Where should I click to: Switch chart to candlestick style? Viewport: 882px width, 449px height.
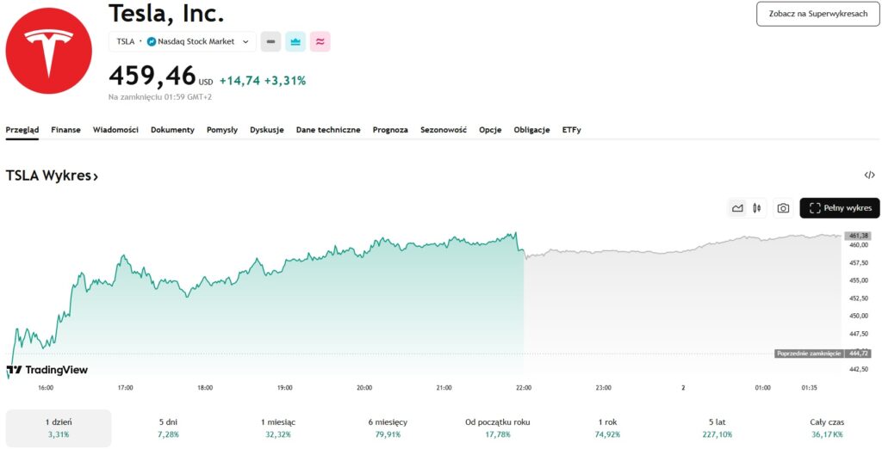click(x=757, y=208)
